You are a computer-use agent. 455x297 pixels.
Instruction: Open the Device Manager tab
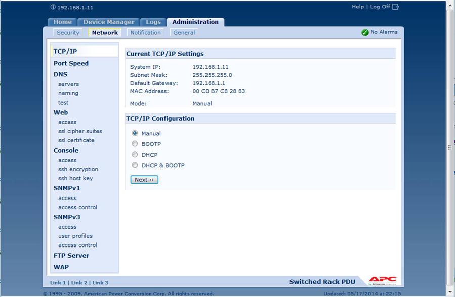(109, 22)
